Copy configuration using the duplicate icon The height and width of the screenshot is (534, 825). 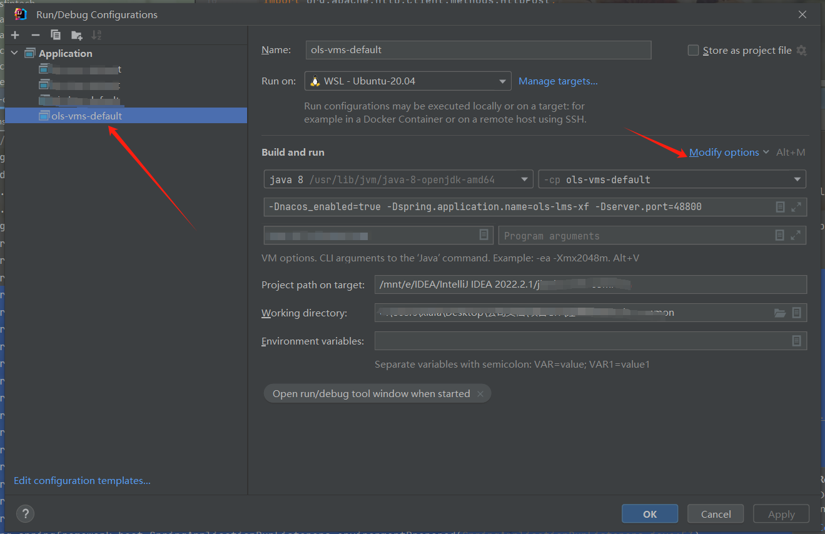pyautogui.click(x=56, y=35)
